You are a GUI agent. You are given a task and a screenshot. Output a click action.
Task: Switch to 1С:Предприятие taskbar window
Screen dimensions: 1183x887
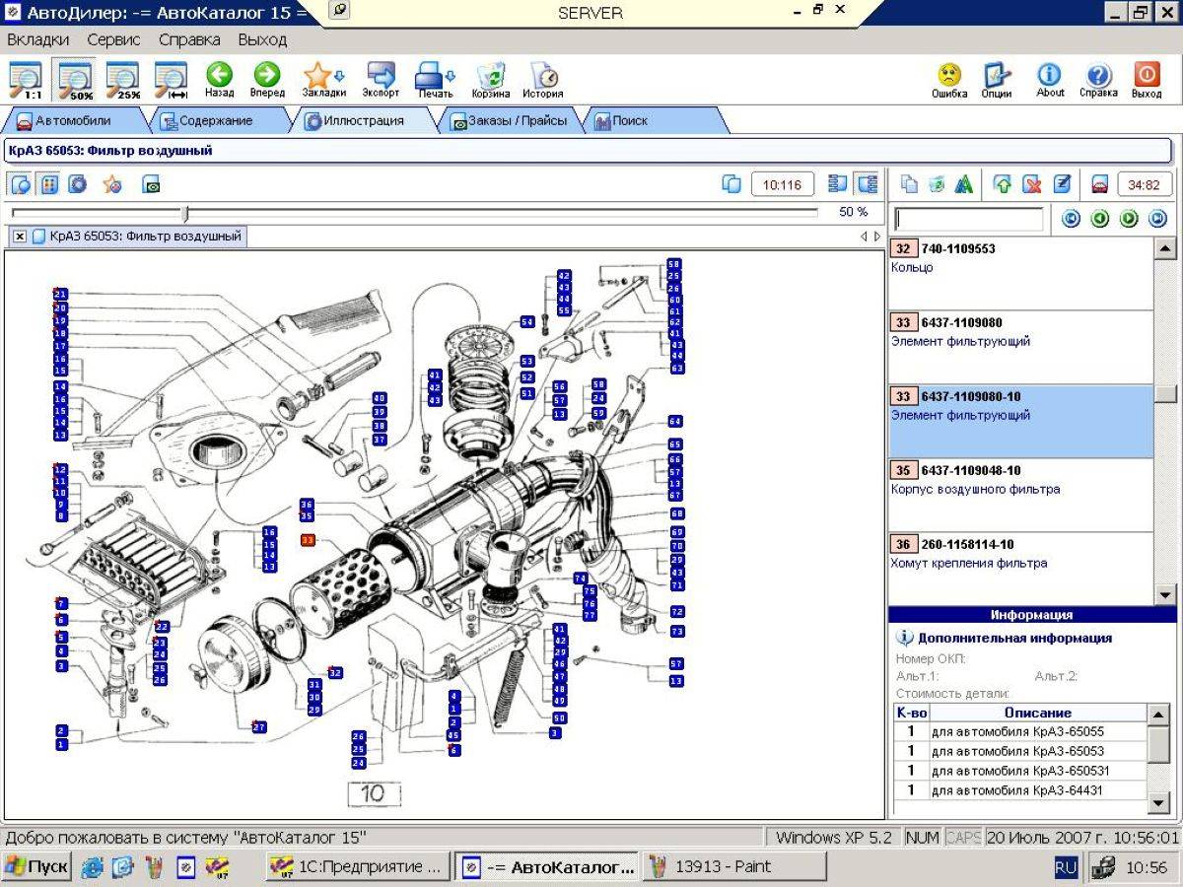(359, 866)
